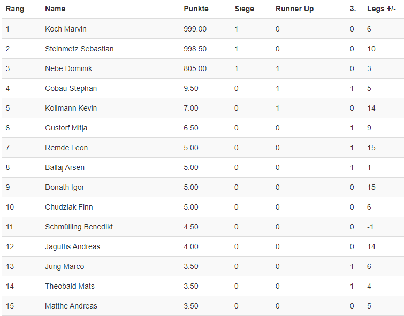This screenshot has width=404, height=316.
Task: Click the Legs +/- column header
Action: coord(382,9)
